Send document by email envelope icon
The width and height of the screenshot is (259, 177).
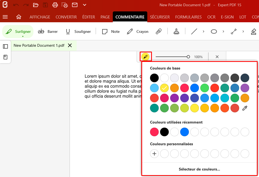point(75,5)
